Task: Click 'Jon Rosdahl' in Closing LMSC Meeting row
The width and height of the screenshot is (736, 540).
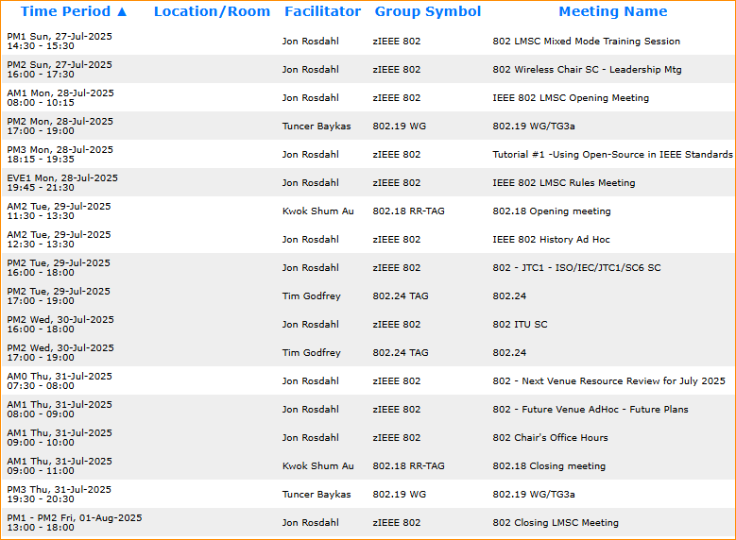Action: coord(310,522)
